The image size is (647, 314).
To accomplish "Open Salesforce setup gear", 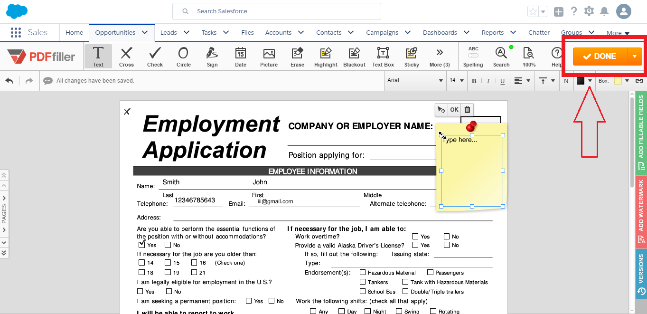I will (589, 11).
